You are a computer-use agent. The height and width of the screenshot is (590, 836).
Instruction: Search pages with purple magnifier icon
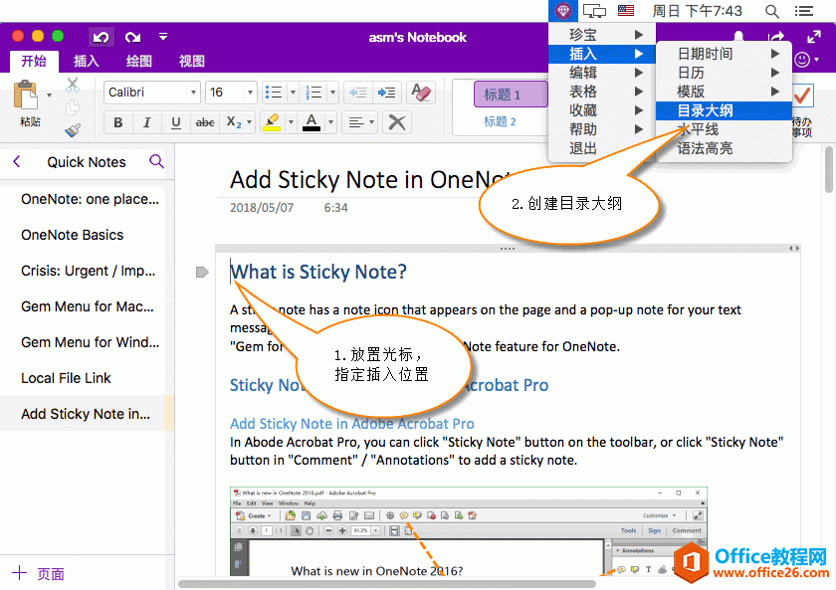pos(156,161)
